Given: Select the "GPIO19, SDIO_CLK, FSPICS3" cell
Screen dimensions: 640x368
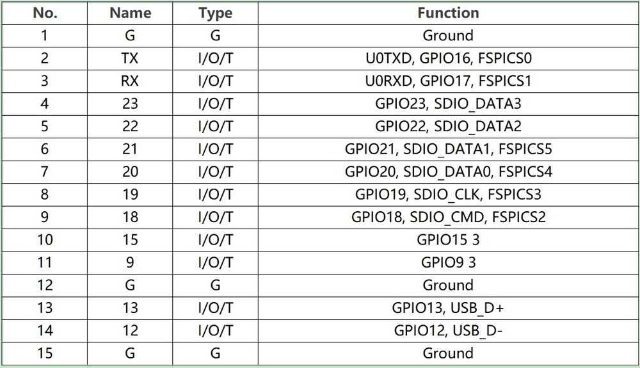Looking at the screenshot, I should click(x=448, y=195).
